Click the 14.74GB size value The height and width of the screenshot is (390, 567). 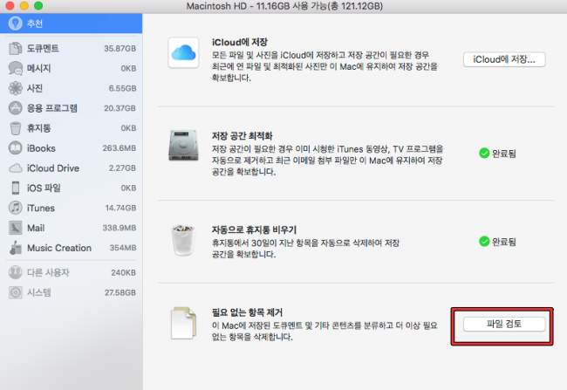120,208
